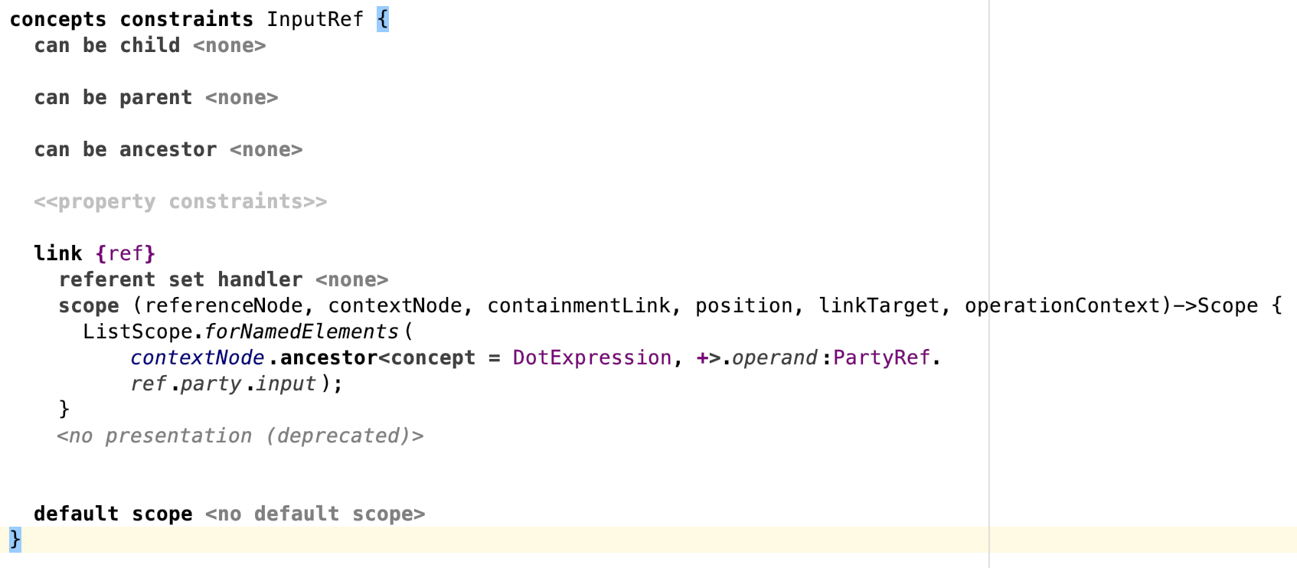This screenshot has height=568, width=1297.
Task: Select the <none> placeholder after can be ancestor
Action: coord(266,150)
